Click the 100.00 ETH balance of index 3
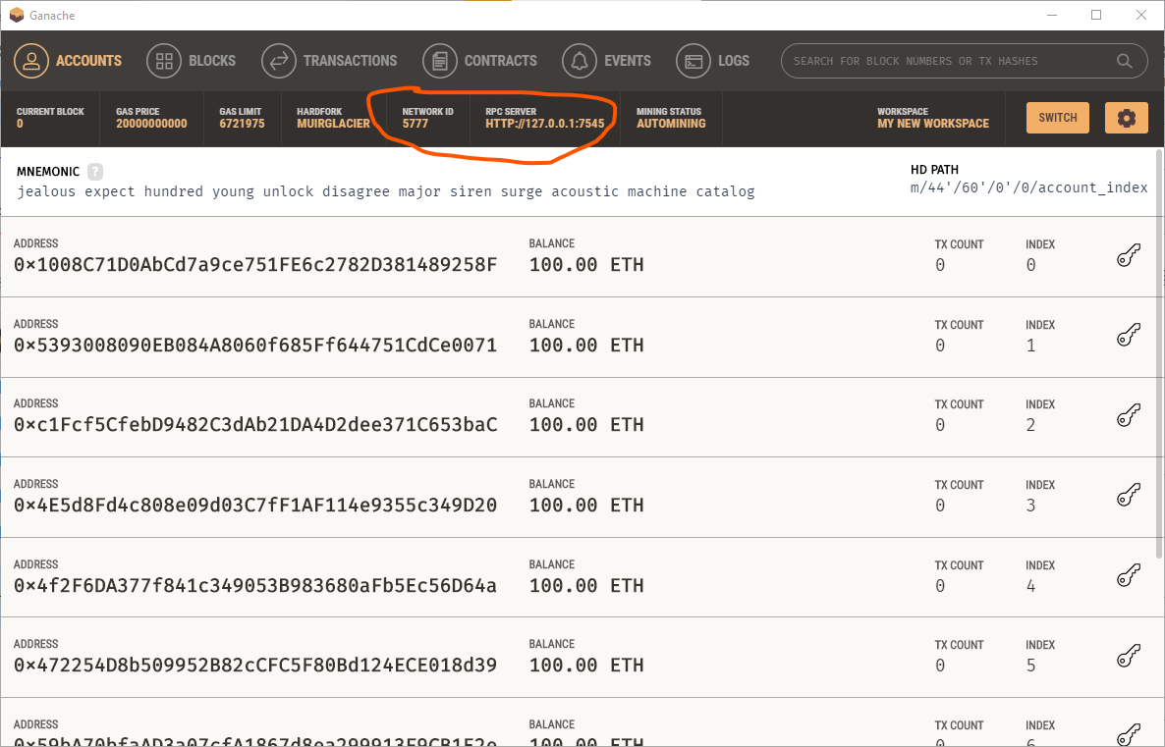Viewport: 1165px width, 747px height. [586, 505]
